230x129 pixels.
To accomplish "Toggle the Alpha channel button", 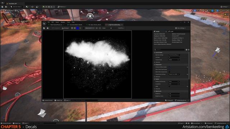I will coord(80,28).
